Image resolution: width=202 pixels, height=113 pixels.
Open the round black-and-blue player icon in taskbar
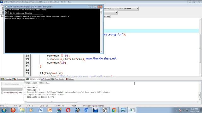tap(77, 110)
